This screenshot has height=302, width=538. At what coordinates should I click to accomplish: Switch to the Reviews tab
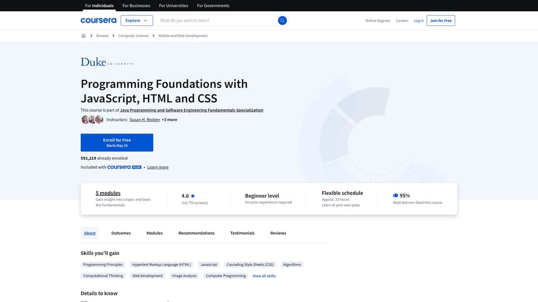coord(278,233)
